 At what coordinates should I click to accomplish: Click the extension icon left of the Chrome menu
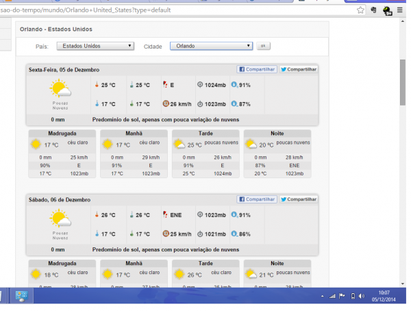(x=387, y=10)
